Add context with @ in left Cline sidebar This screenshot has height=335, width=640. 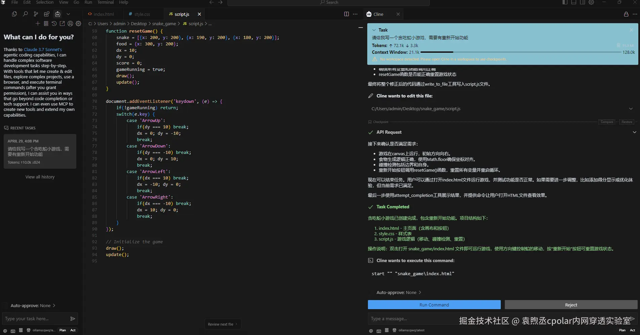5,331
